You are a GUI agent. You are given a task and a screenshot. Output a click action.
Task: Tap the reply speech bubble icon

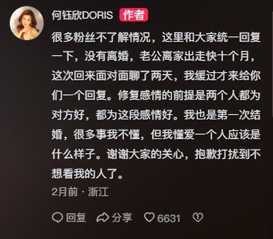pos(57,218)
